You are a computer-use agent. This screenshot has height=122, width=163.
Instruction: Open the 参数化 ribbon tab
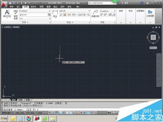(34, 7)
